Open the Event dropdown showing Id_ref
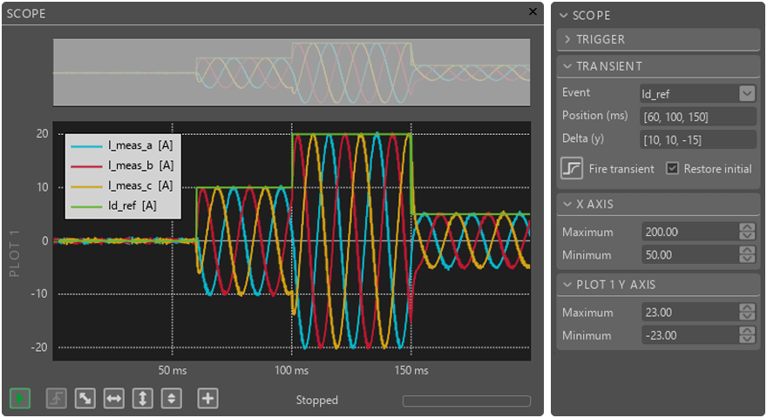The image size is (767, 418). [x=698, y=93]
